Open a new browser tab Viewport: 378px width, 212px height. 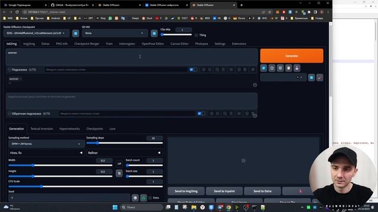coord(242,5)
